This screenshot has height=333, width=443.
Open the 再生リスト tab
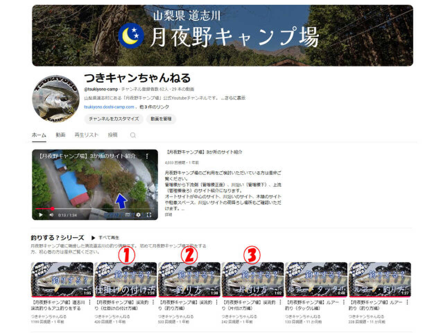coord(86,135)
